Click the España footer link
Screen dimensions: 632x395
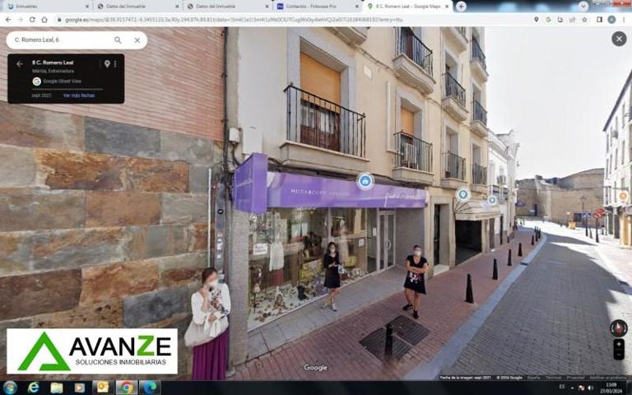point(533,378)
